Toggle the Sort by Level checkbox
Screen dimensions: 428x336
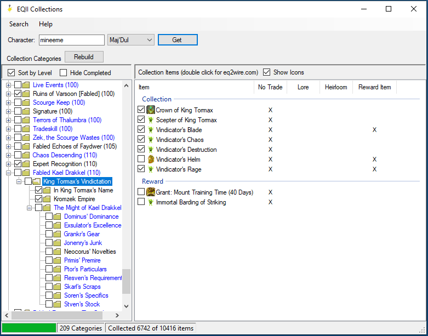tap(11, 72)
